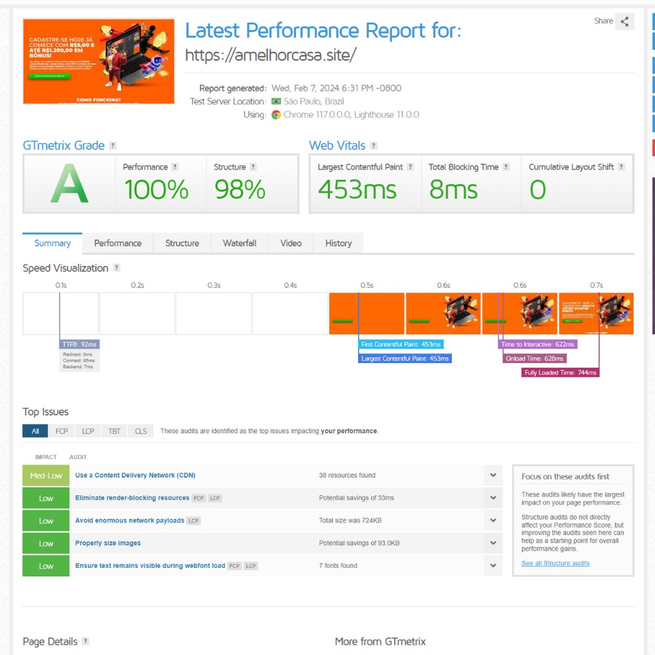Click the LCP tag on network payloads row
Image resolution: width=655 pixels, height=655 pixels.
[193, 521]
